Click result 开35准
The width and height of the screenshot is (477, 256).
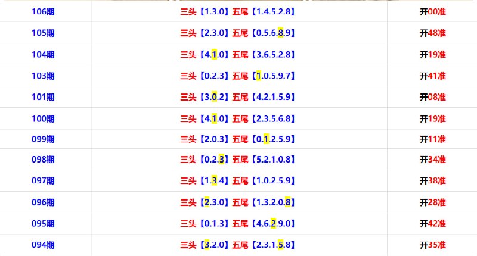(x=433, y=245)
